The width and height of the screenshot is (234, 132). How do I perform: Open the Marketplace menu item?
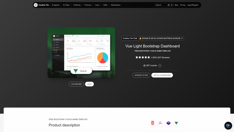116,5
